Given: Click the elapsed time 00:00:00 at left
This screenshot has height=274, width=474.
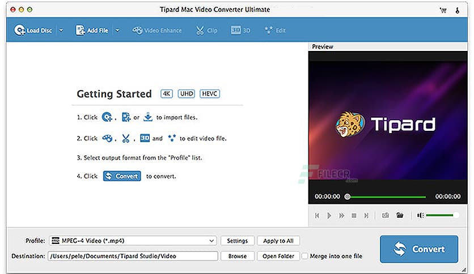Looking at the screenshot, I should (x=327, y=196).
